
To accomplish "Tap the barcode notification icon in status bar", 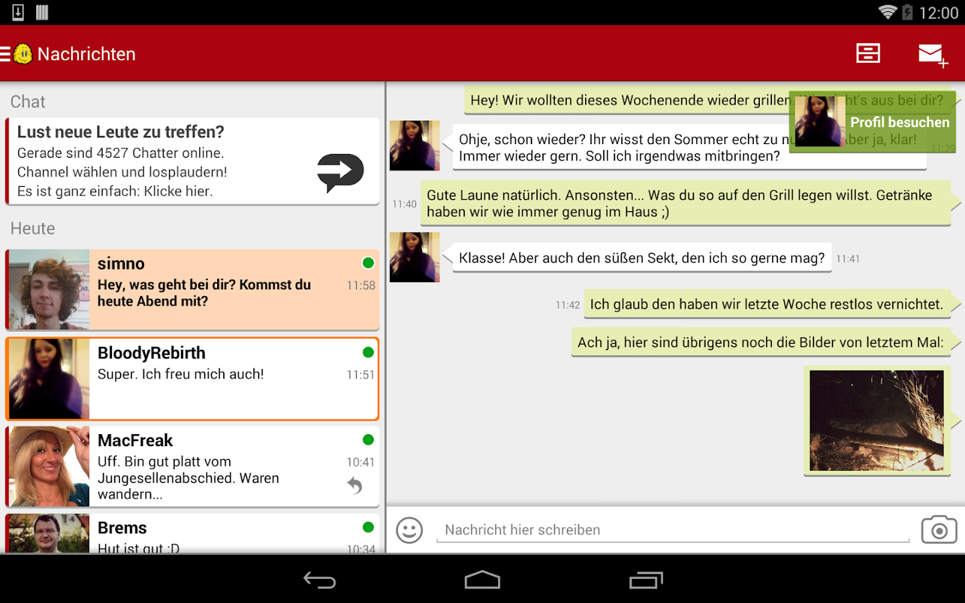I will (x=42, y=12).
